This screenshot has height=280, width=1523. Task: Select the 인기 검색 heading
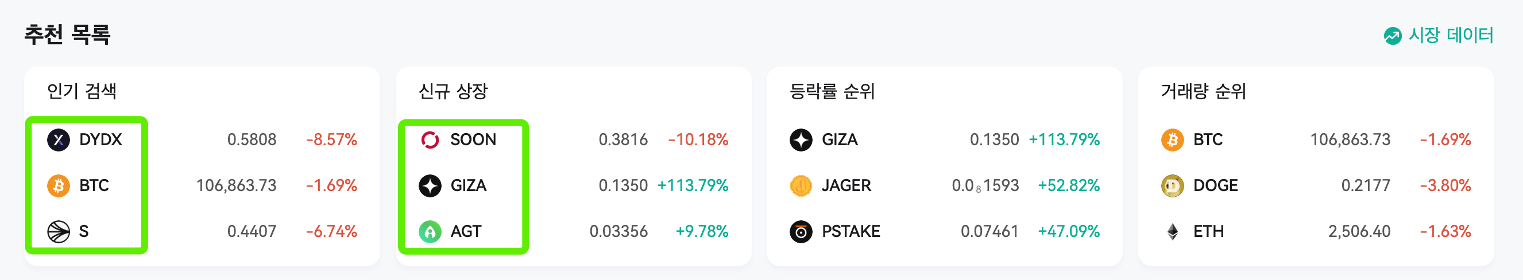click(x=82, y=91)
